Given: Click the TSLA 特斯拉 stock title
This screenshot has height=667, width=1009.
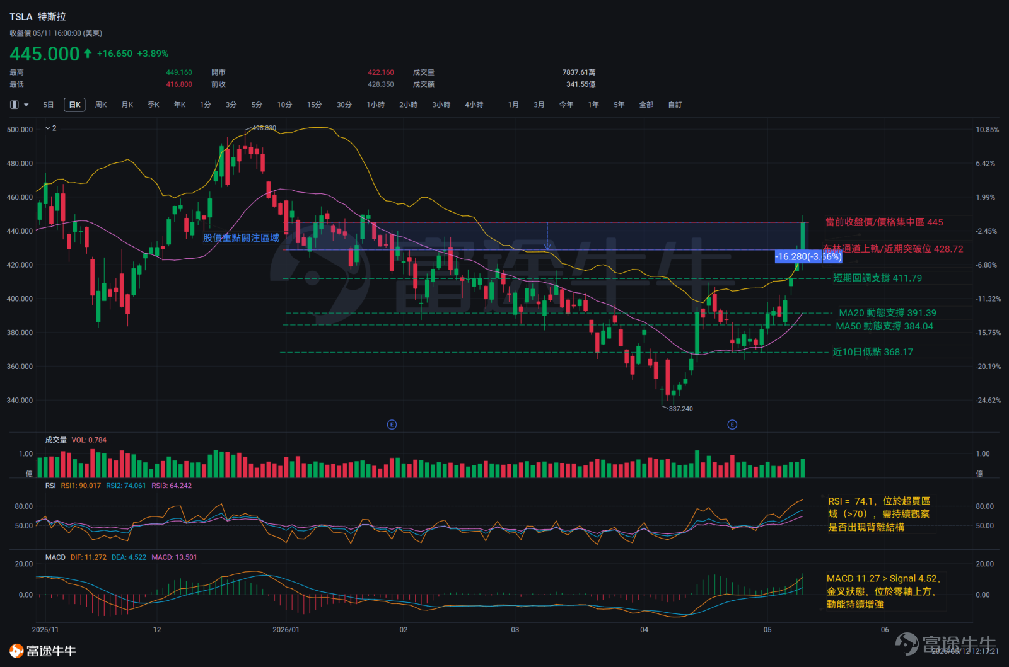Looking at the screenshot, I should [38, 16].
